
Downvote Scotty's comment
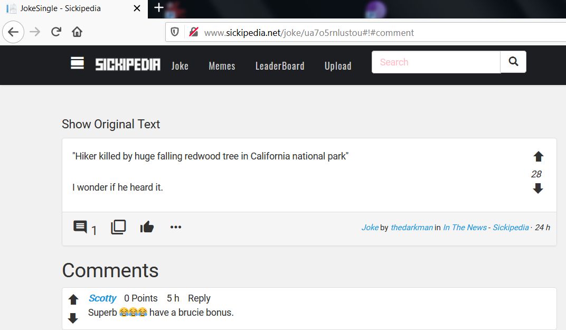coord(73,318)
